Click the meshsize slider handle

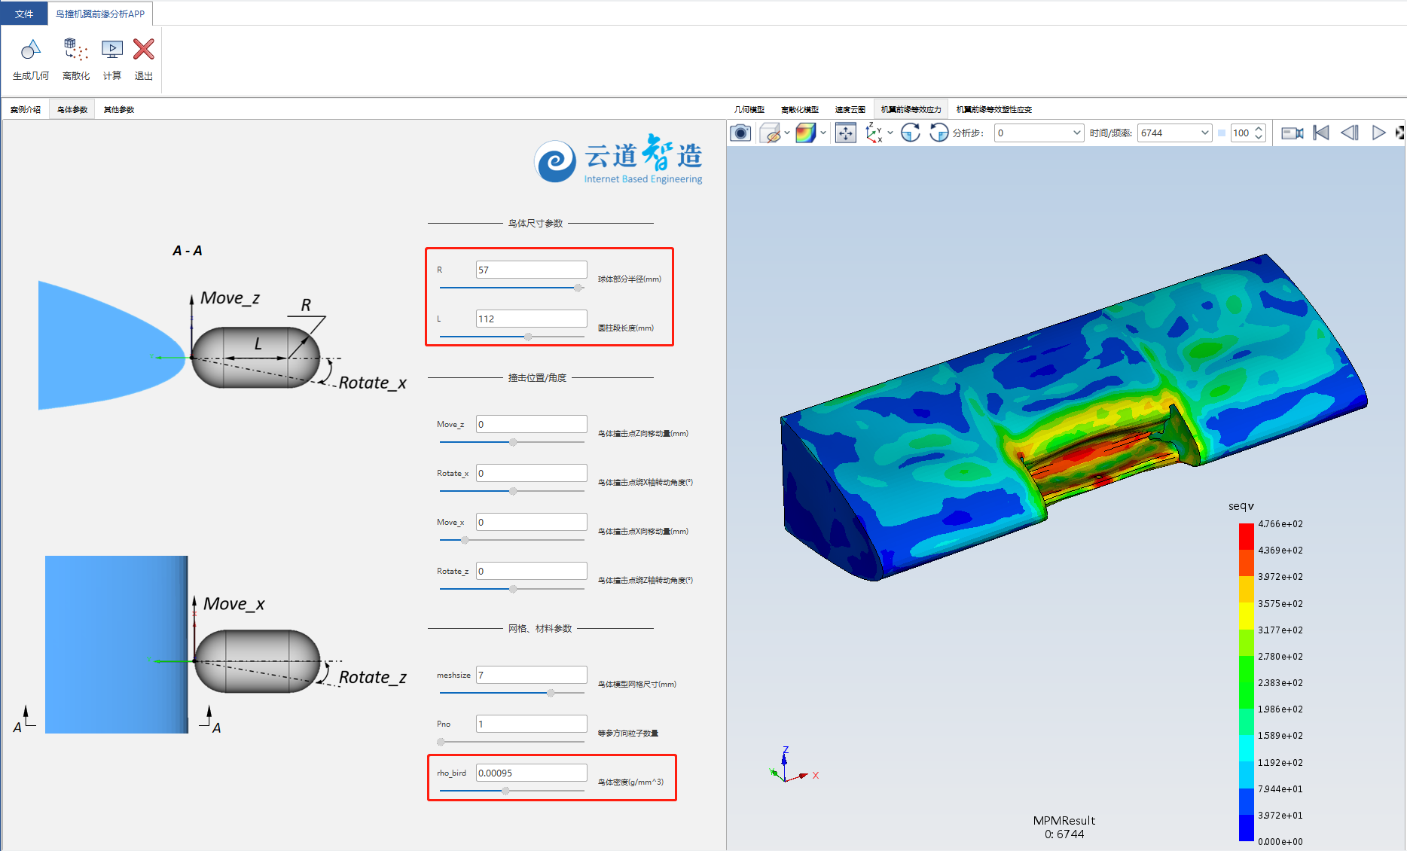coord(551,693)
